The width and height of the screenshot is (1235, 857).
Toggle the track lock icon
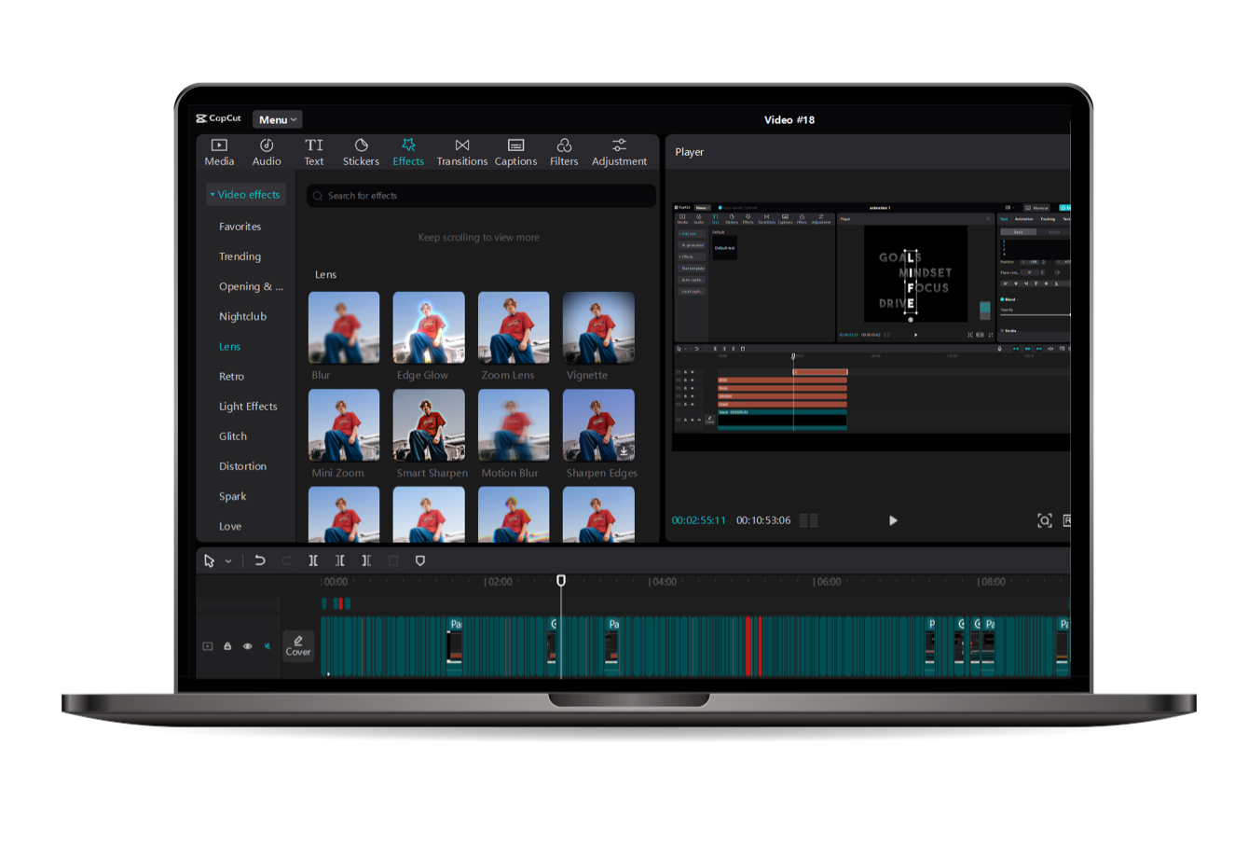(227, 646)
